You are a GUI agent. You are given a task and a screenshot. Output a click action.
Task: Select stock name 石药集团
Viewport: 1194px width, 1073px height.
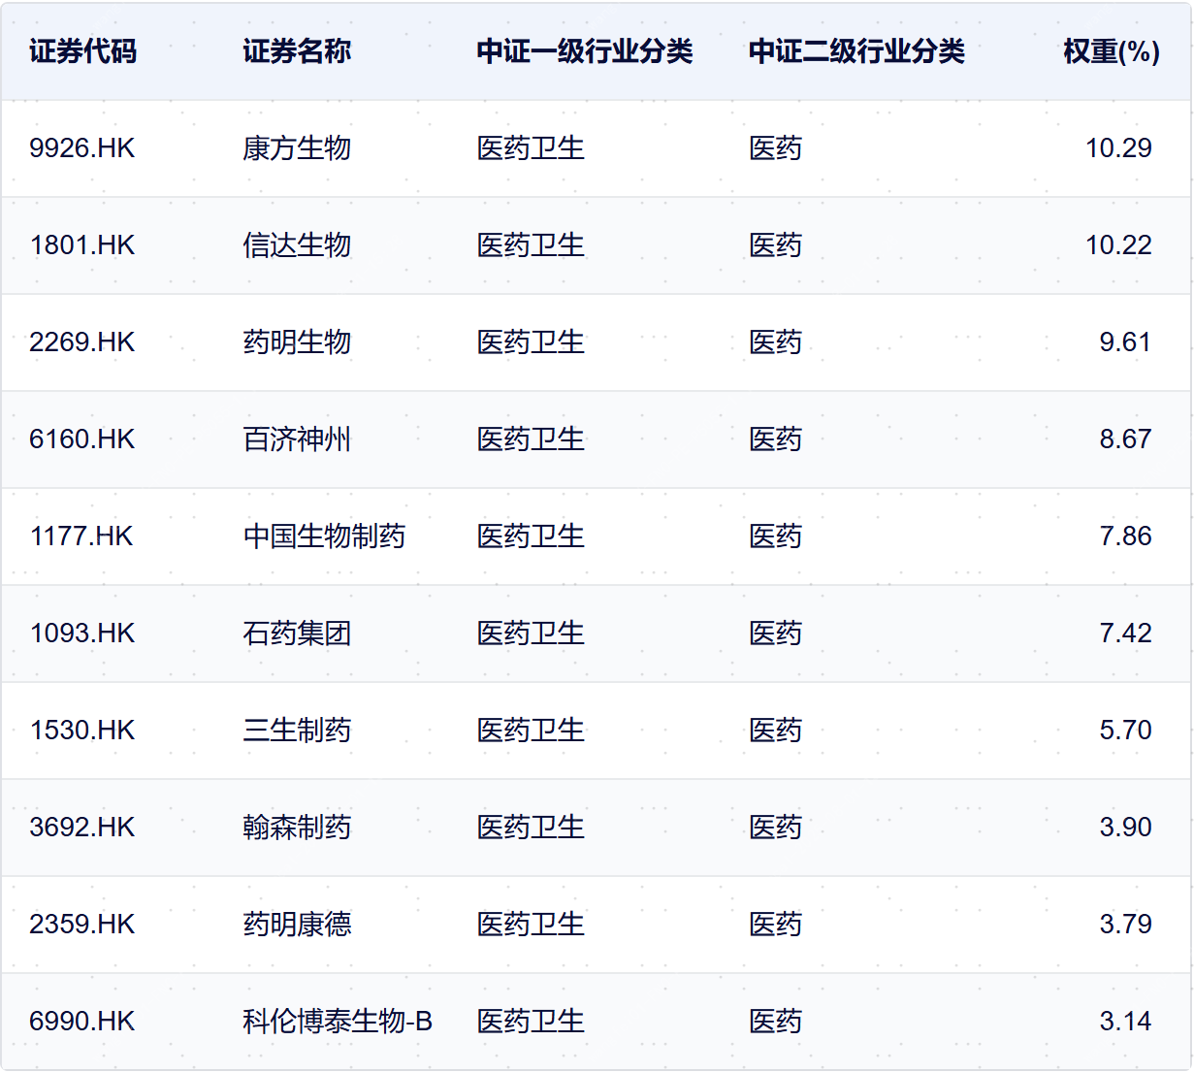297,634
